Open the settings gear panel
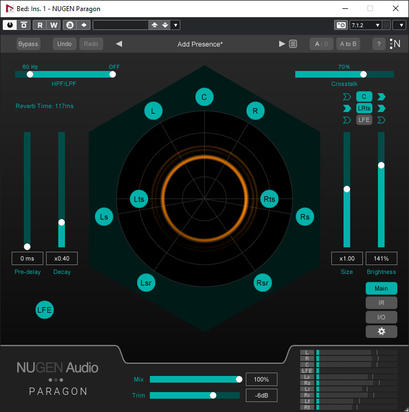The height and width of the screenshot is (412, 409). click(x=381, y=331)
